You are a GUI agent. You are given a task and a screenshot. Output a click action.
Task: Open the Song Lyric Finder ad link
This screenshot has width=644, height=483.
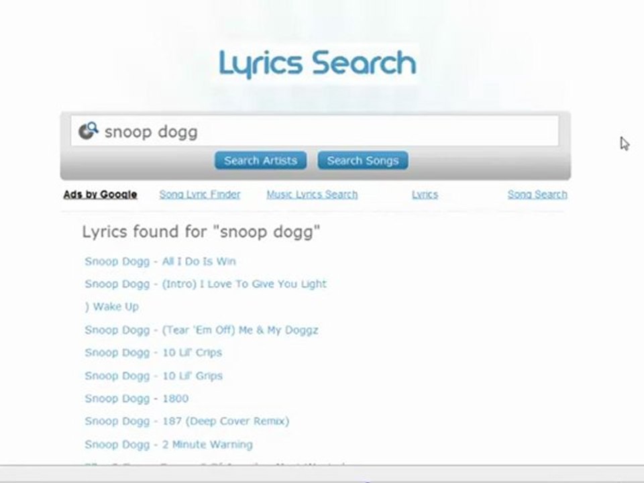click(x=200, y=195)
